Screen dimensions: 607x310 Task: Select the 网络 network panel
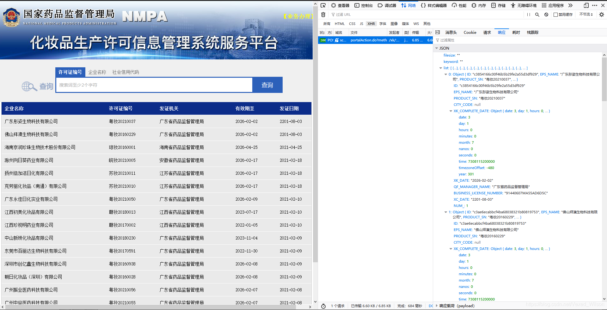coord(408,5)
